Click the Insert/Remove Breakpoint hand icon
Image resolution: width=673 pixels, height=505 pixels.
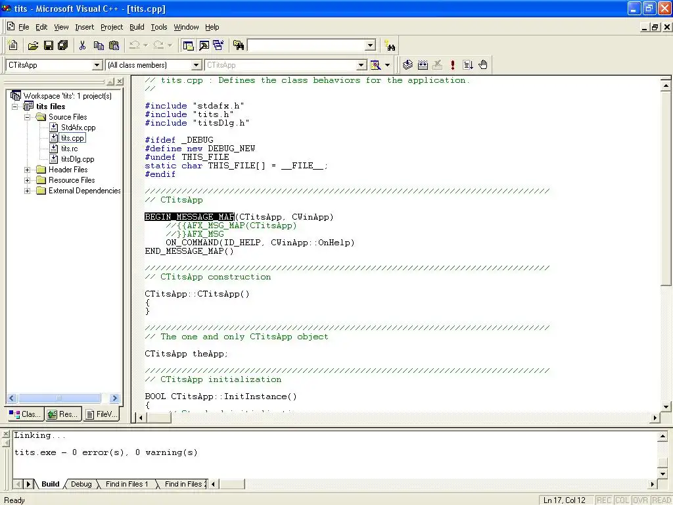point(483,65)
